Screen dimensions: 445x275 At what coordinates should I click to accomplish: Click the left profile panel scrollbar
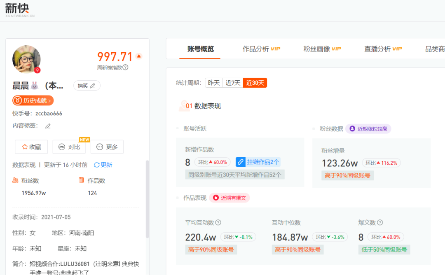coord(148,198)
